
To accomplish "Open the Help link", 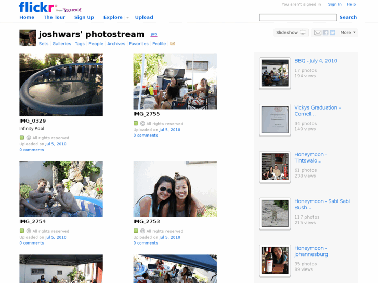I will [x=351, y=4].
